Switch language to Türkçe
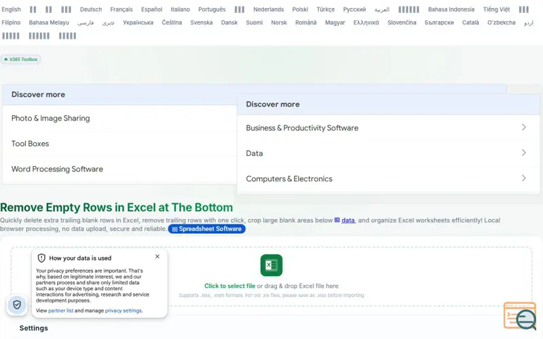Image resolution: width=543 pixels, height=339 pixels. (326, 9)
